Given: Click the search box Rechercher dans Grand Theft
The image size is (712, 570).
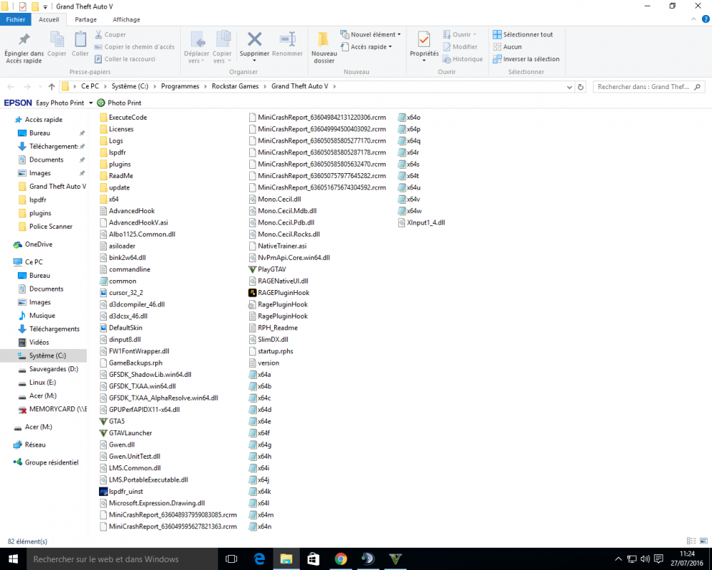Looking at the screenshot, I should [x=649, y=87].
